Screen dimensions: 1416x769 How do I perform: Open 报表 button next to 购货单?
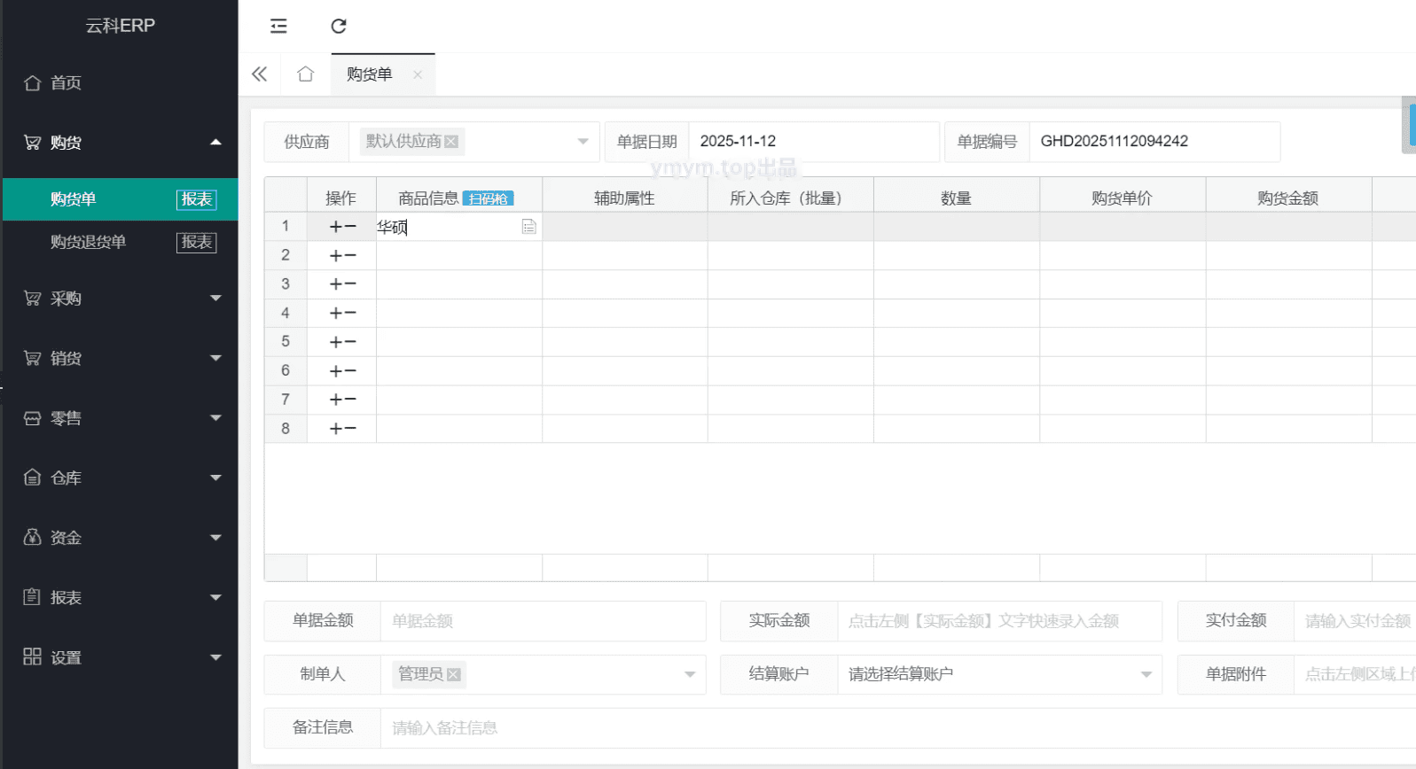tap(197, 199)
